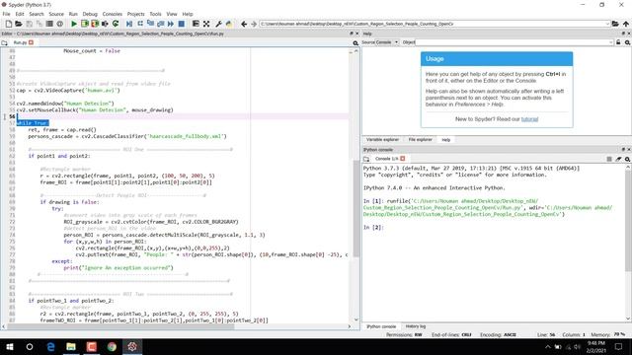Click the debugger Step return icon
The width and height of the screenshot is (632, 355).
[x=160, y=24]
